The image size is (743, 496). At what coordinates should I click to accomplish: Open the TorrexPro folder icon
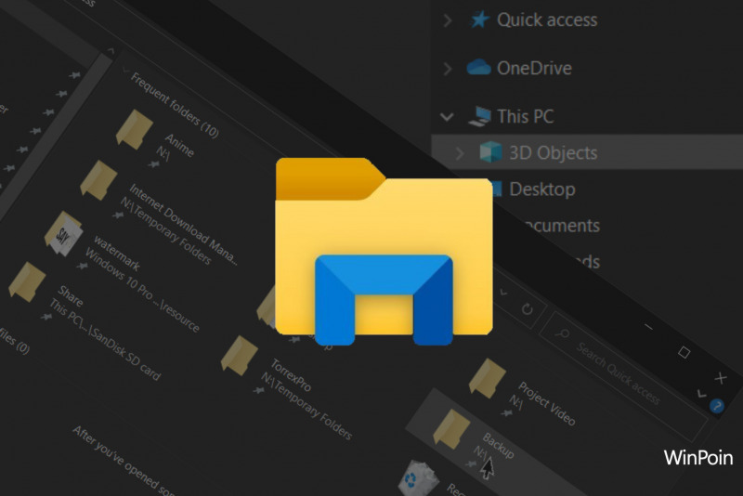pyautogui.click(x=240, y=356)
